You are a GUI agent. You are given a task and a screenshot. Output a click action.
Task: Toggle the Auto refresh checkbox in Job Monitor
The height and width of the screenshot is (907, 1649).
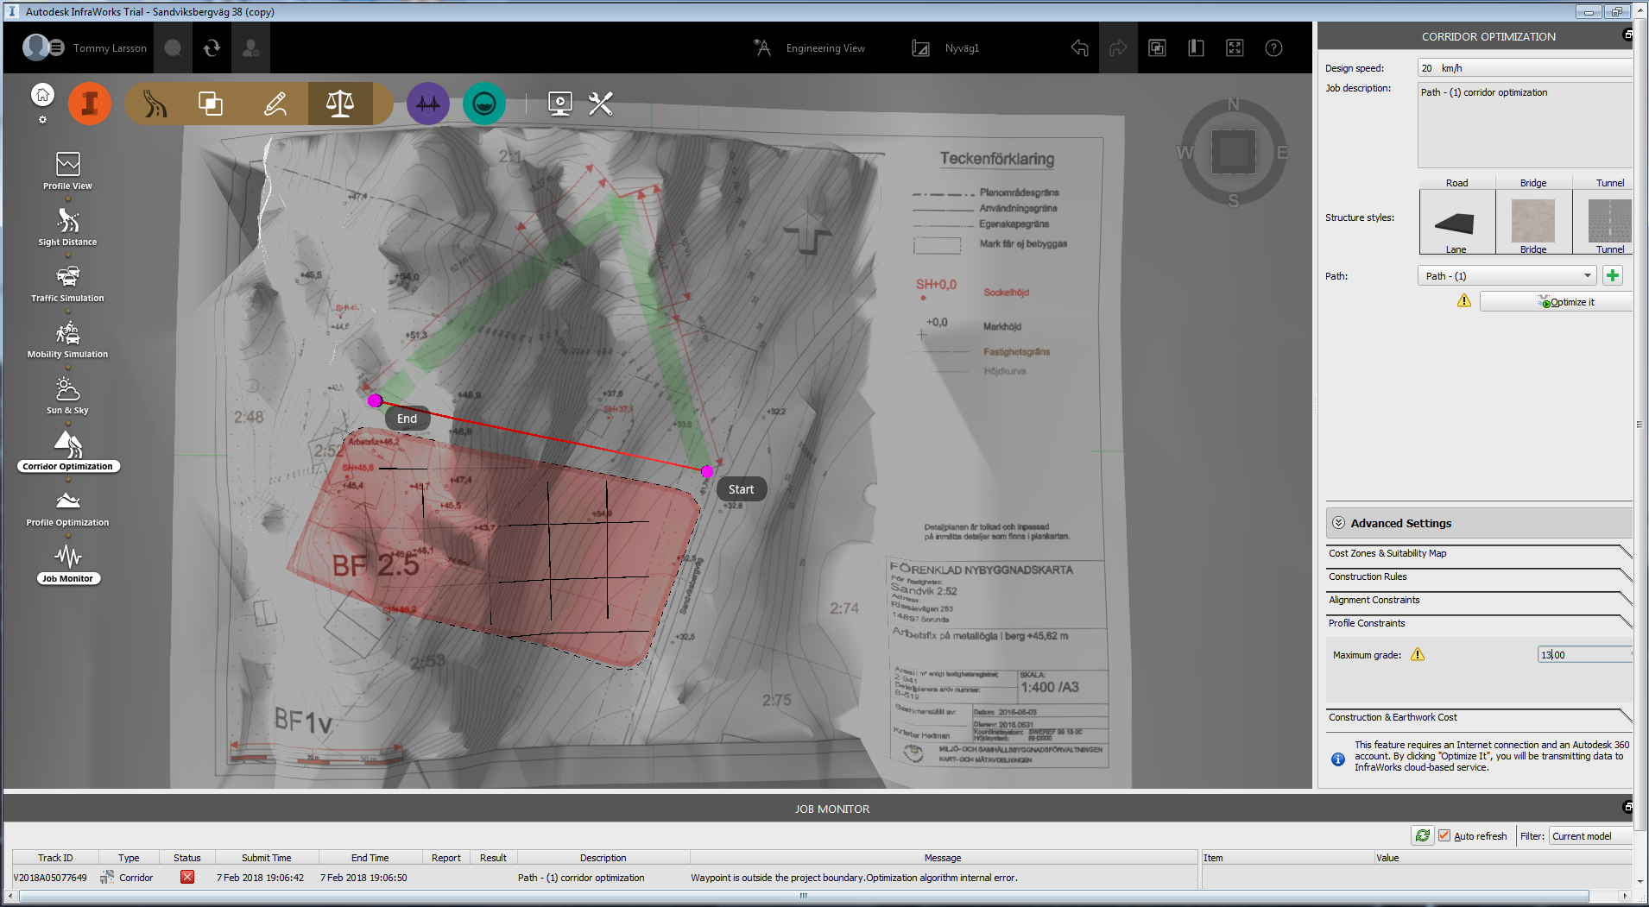(1444, 835)
